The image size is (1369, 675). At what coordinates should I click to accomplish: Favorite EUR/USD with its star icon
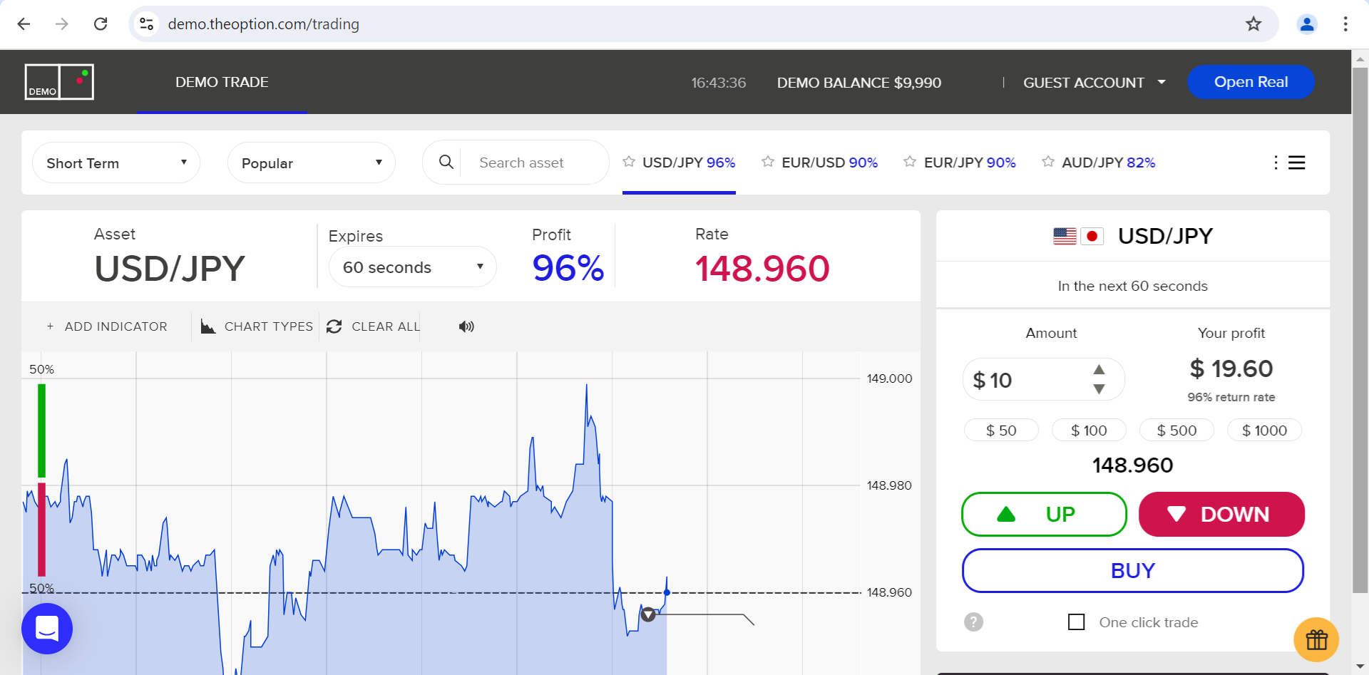768,162
